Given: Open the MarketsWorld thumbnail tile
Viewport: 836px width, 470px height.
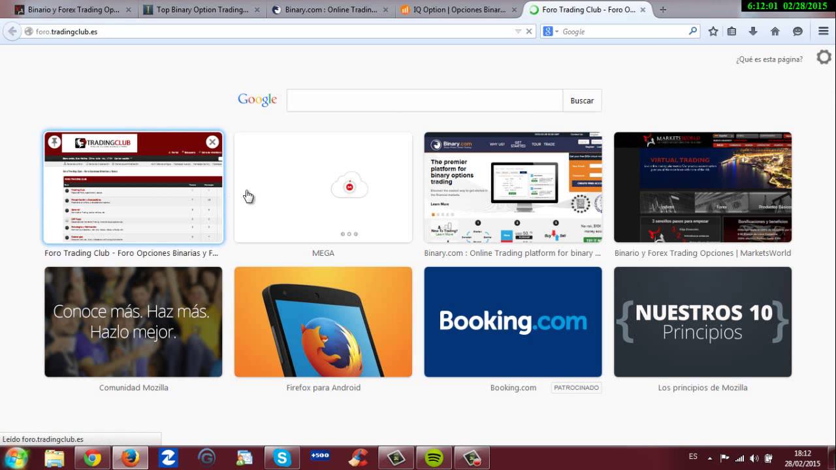Looking at the screenshot, I should tap(703, 187).
